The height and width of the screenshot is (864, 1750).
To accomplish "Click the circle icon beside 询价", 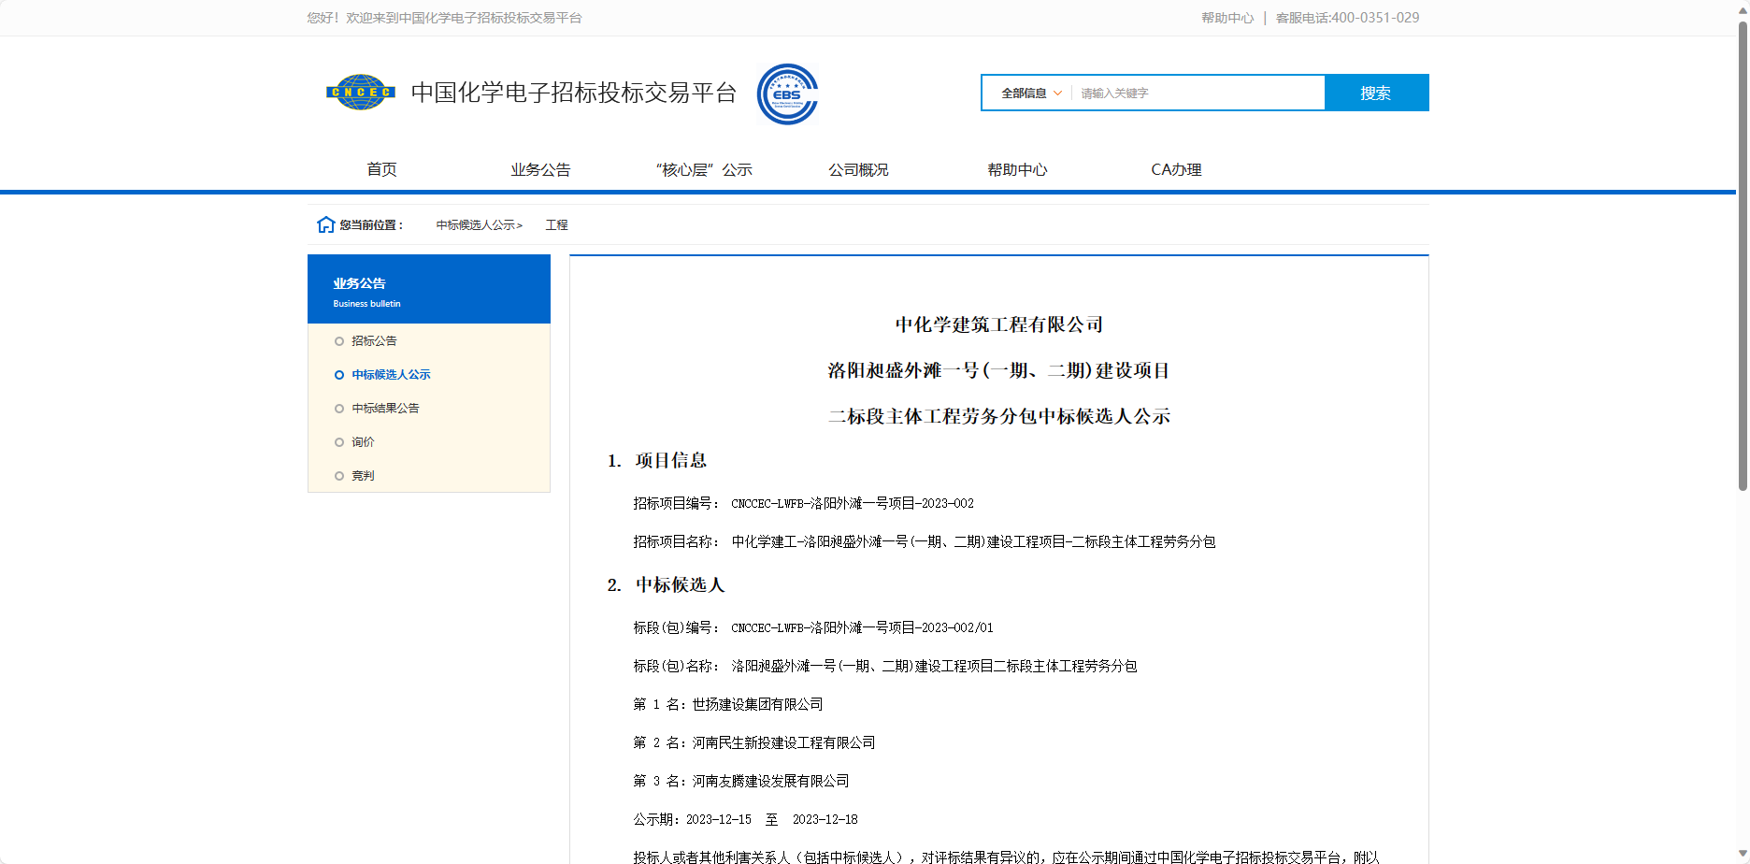I will 338,441.
